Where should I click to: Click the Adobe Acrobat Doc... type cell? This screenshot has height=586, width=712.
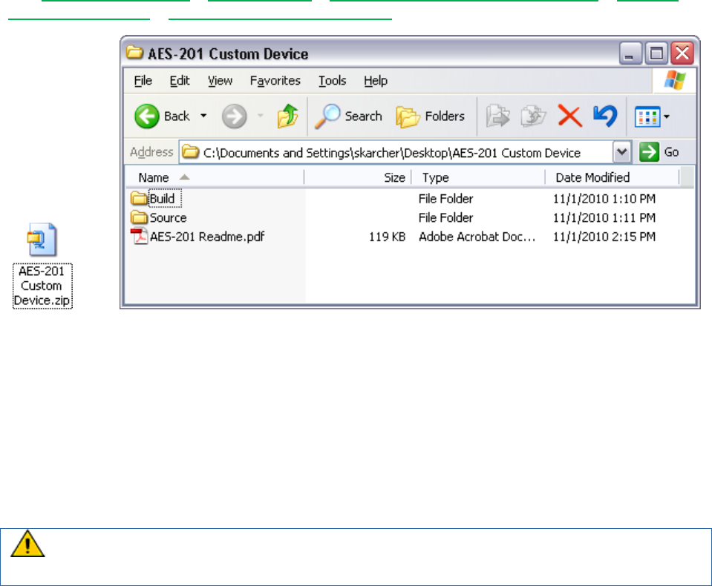click(x=477, y=237)
